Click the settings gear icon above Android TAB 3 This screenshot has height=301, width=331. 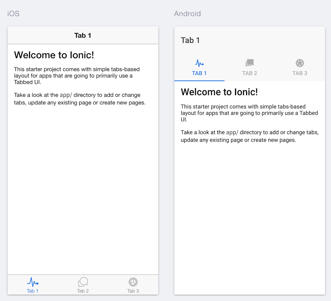300,63
